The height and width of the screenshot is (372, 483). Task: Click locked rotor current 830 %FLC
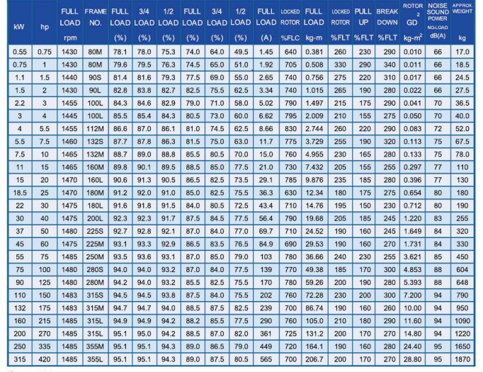pos(290,129)
